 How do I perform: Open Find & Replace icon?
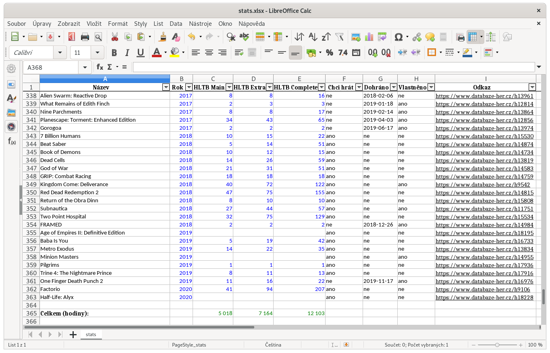[231, 37]
